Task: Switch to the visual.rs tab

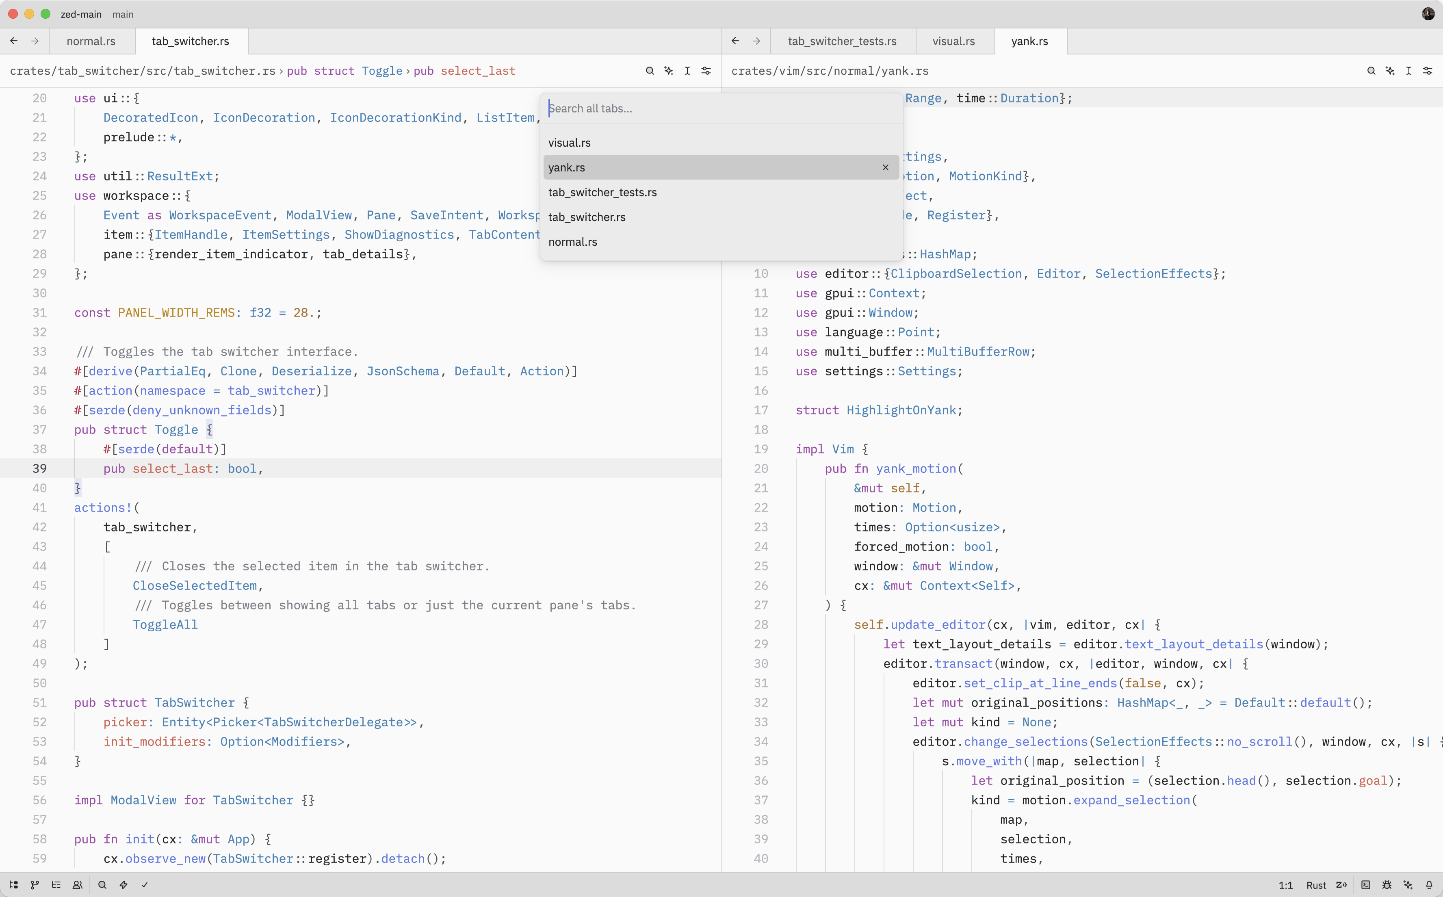Action: click(953, 41)
